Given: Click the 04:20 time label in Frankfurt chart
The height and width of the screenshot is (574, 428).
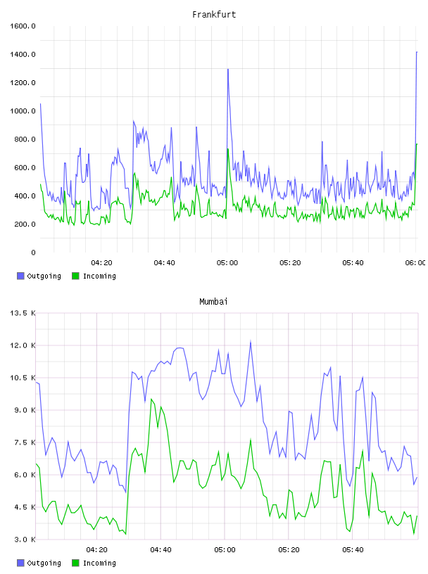Looking at the screenshot, I should [101, 263].
